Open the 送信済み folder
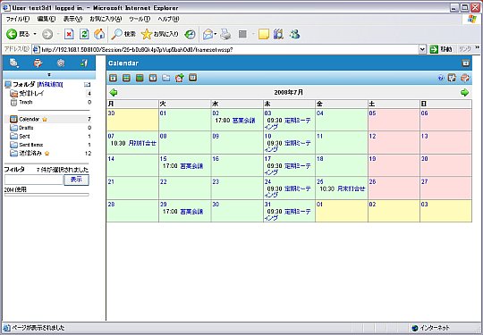Viewport: 483px width, 335px height. tap(30, 153)
